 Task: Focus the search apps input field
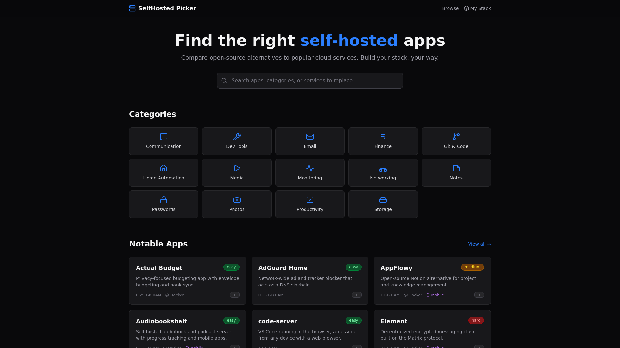310,81
